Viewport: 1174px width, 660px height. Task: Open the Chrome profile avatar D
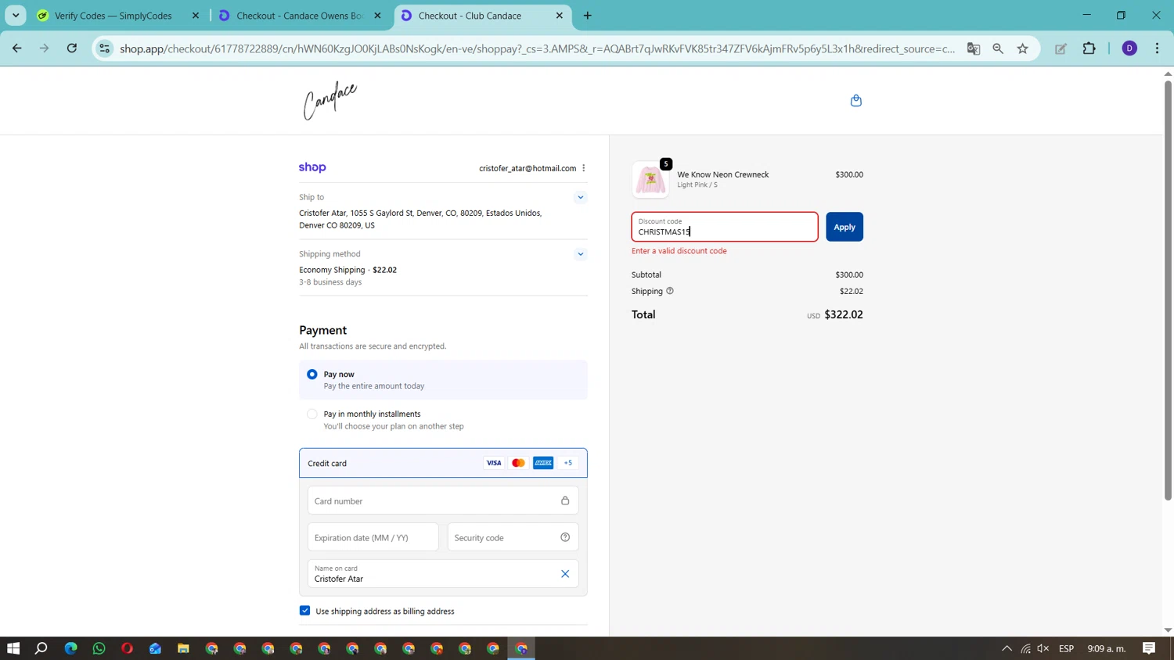click(1129, 48)
